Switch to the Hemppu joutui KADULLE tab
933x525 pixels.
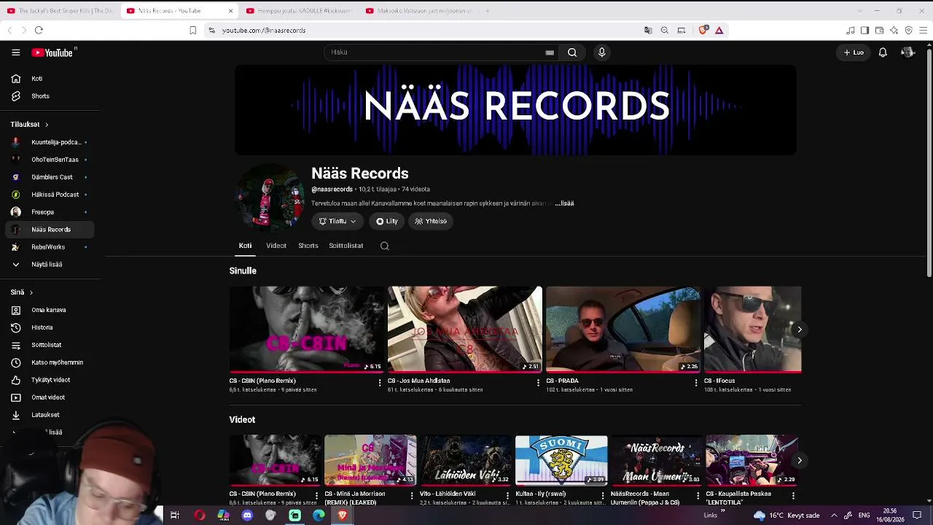point(299,11)
